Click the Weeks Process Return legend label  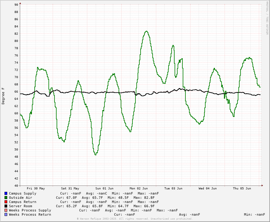pyautogui.click(x=30, y=214)
